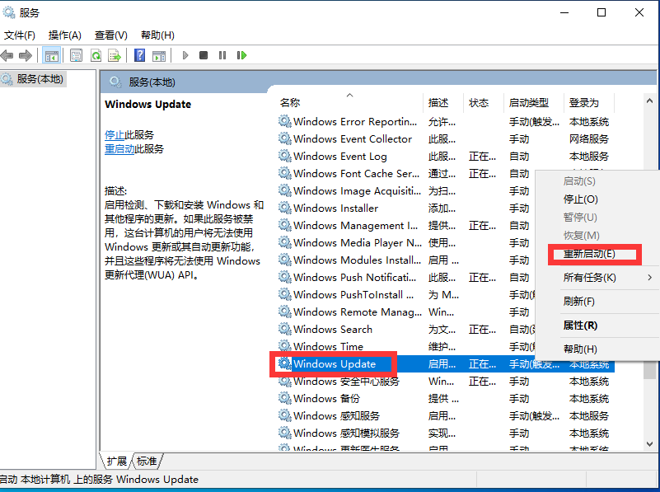This screenshot has width=660, height=492.
Task: Open help via the question mark icon
Action: pos(140,55)
